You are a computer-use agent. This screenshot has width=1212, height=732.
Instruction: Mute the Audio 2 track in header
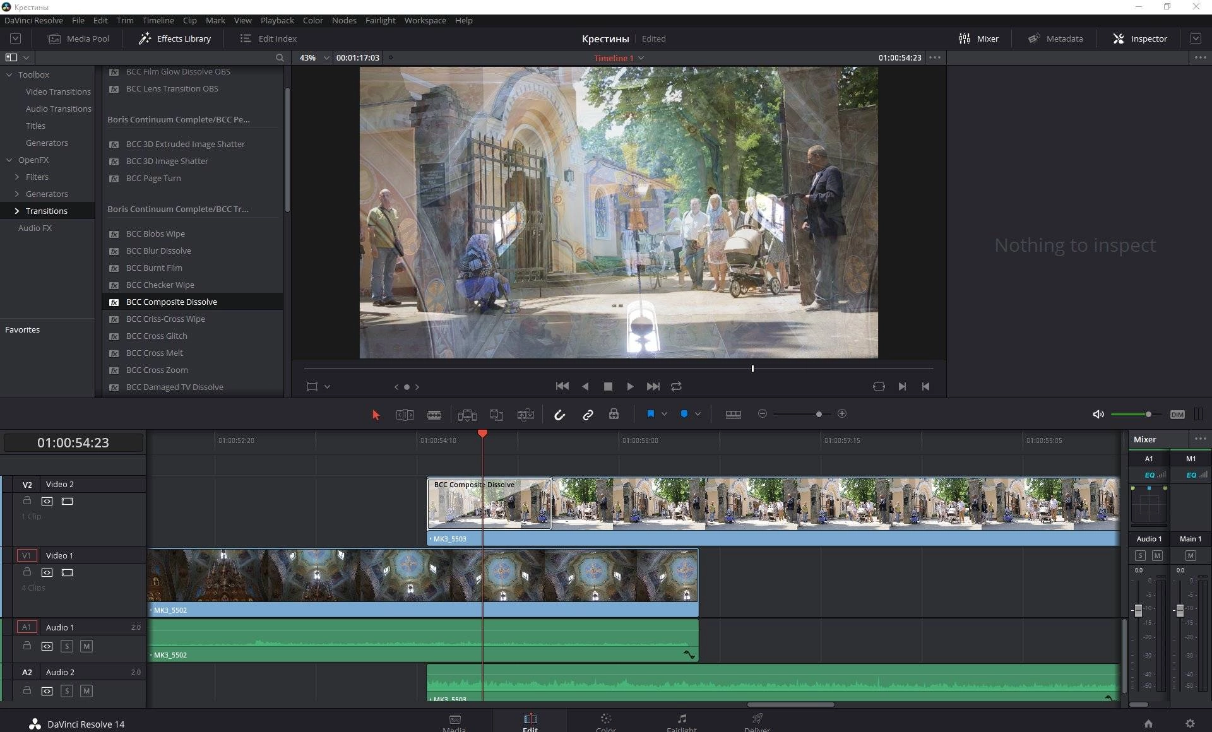click(x=86, y=690)
